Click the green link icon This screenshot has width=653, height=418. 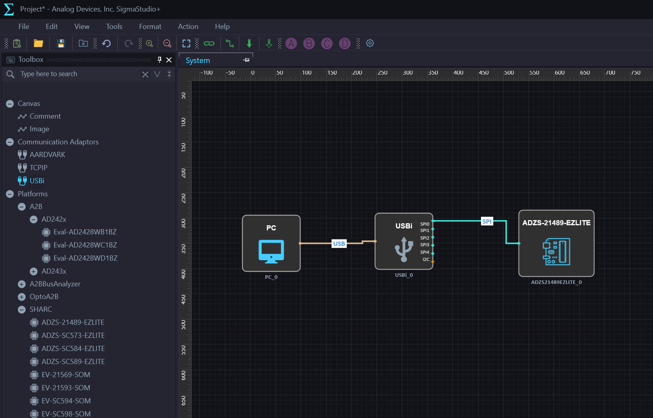coord(209,43)
